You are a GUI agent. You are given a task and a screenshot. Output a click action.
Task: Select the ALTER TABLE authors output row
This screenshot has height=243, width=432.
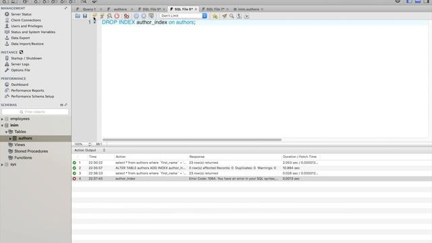[x=251, y=168]
